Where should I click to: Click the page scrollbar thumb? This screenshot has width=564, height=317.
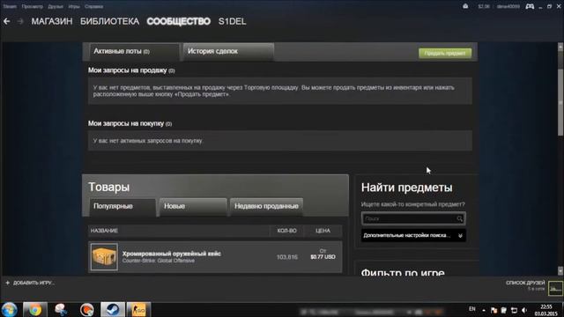pyautogui.click(x=560, y=102)
